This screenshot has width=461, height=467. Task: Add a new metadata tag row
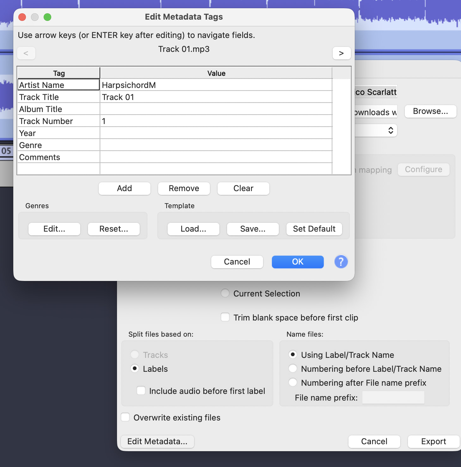click(x=125, y=188)
